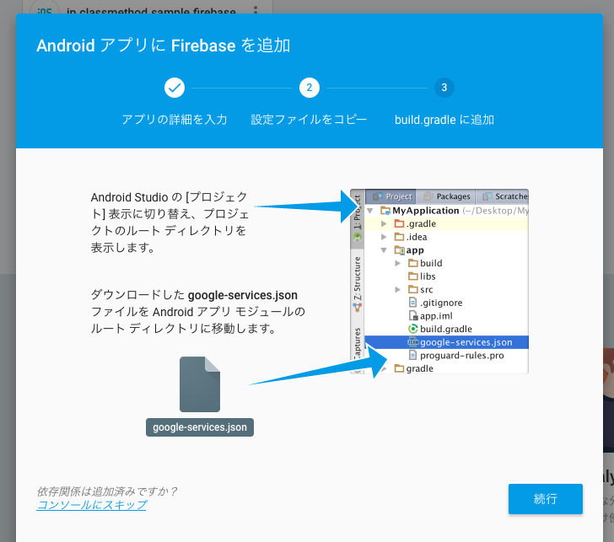Click the build.gradle file icon in tree
Screen dimensions: 614x542
[413, 329]
